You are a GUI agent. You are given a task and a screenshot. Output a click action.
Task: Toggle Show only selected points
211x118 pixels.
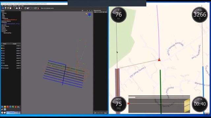(47, 8)
